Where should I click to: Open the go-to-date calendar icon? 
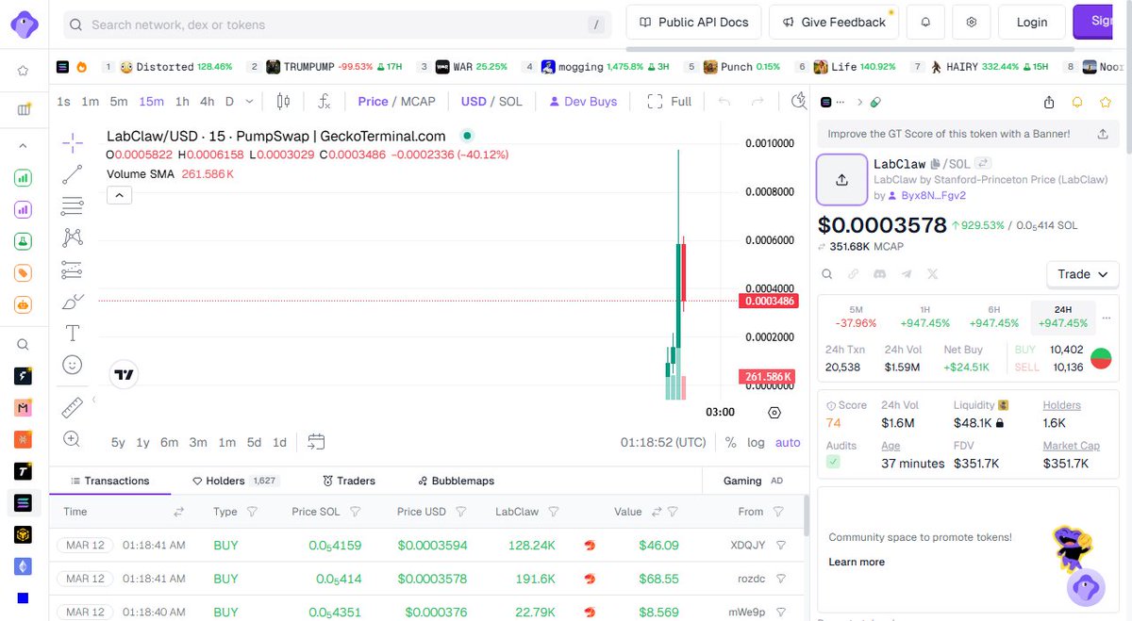pos(316,442)
